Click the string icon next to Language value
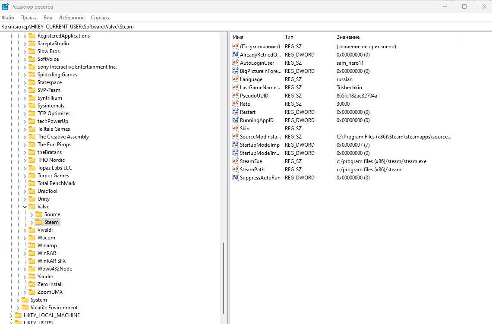The image size is (492, 324). pyautogui.click(x=235, y=79)
